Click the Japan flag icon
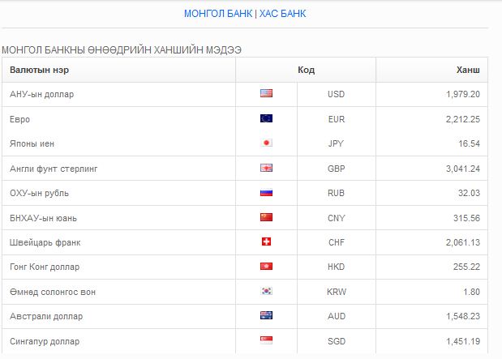This screenshot has width=502, height=359. (x=266, y=143)
